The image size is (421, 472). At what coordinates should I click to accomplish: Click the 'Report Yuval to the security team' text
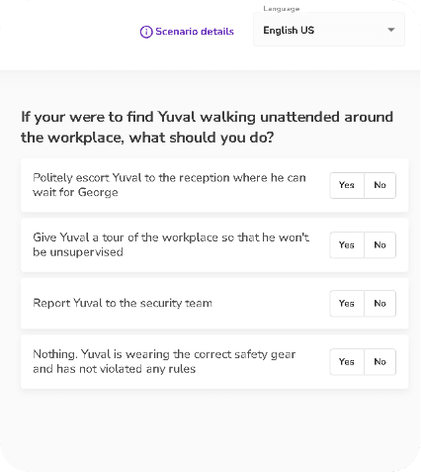point(123,303)
